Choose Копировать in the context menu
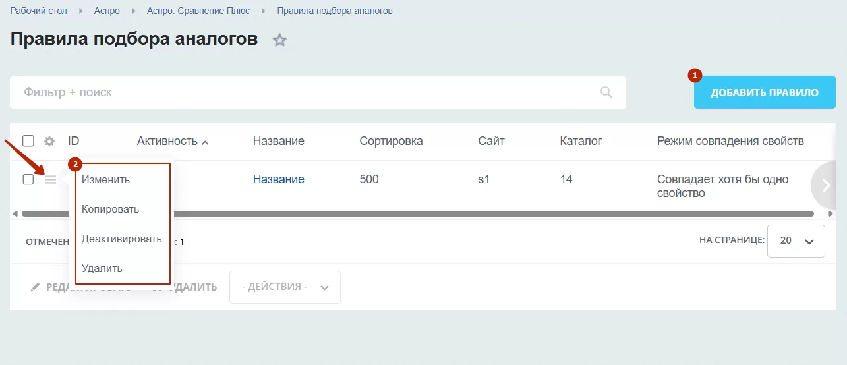The height and width of the screenshot is (365, 847). pos(110,210)
